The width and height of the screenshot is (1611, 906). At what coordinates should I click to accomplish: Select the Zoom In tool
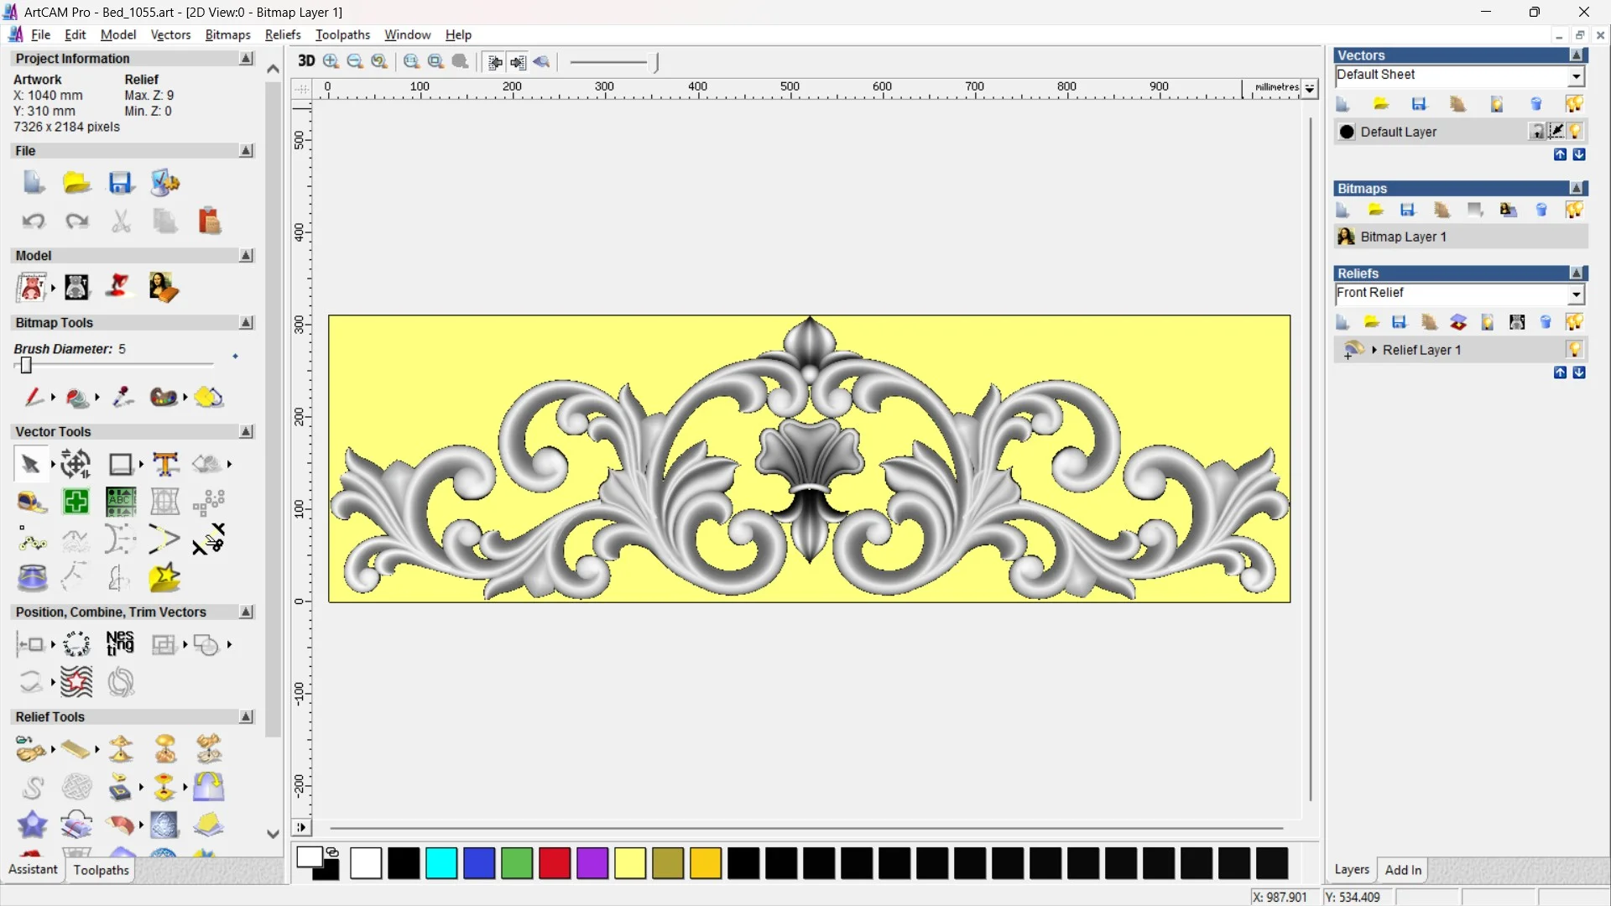tap(331, 61)
